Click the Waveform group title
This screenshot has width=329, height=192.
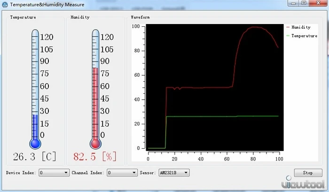[x=140, y=17]
